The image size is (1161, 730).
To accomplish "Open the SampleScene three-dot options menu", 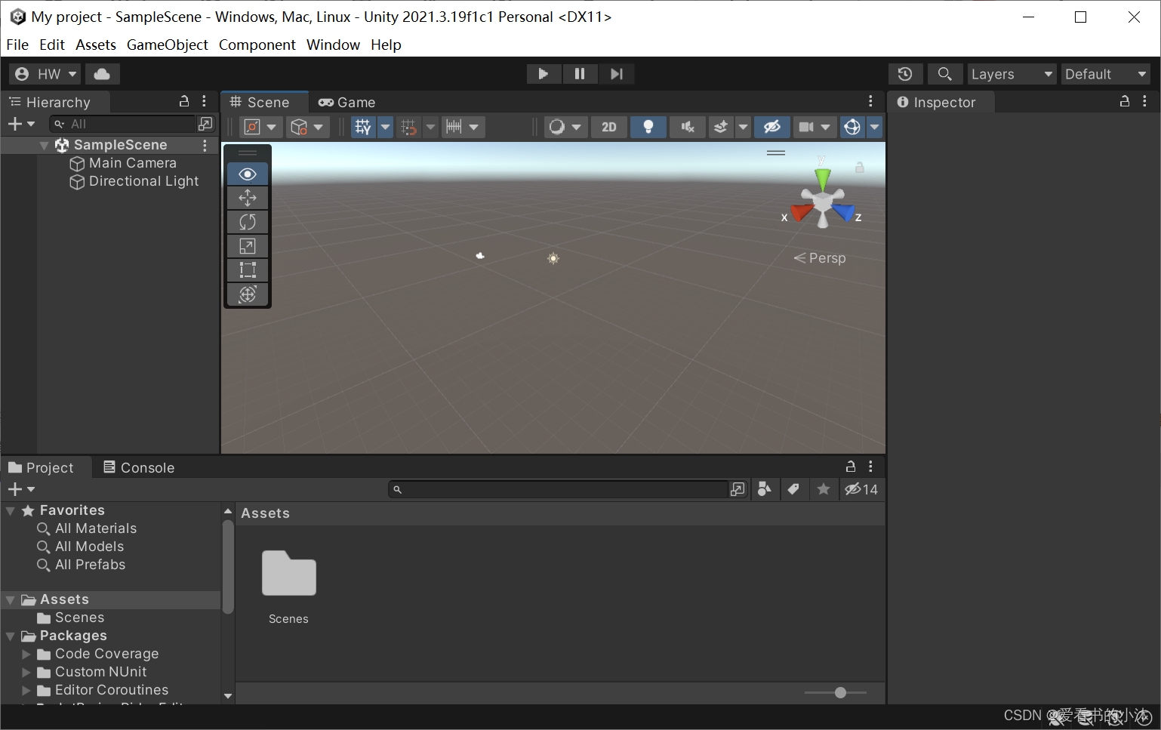I will point(205,145).
